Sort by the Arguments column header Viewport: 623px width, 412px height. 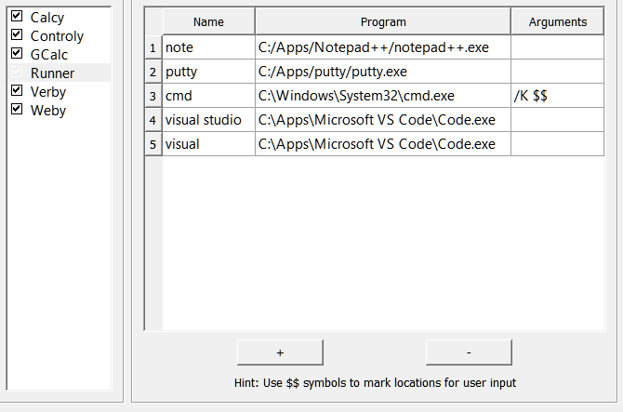[557, 21]
